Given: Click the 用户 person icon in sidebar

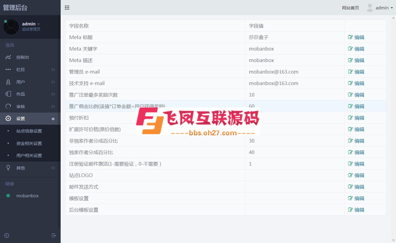Looking at the screenshot, I should (8, 82).
